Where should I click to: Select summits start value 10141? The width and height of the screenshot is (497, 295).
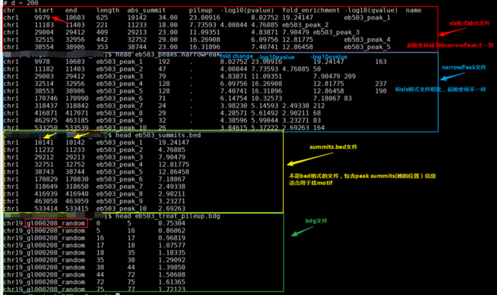pos(44,143)
